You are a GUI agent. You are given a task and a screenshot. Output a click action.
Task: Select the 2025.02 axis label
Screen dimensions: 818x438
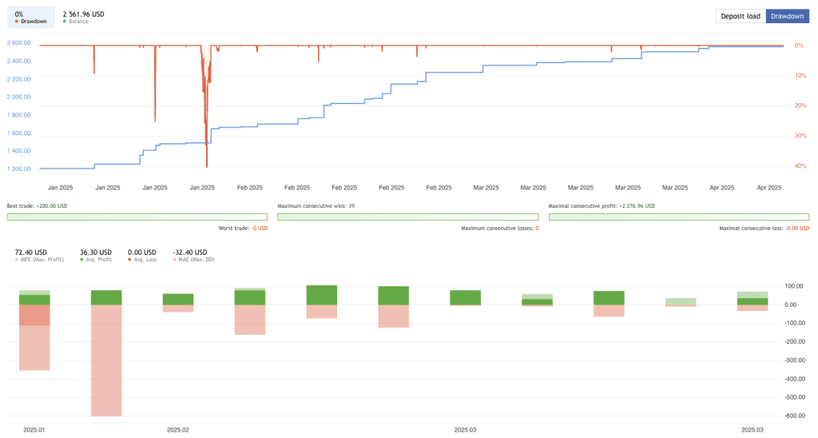tap(178, 429)
